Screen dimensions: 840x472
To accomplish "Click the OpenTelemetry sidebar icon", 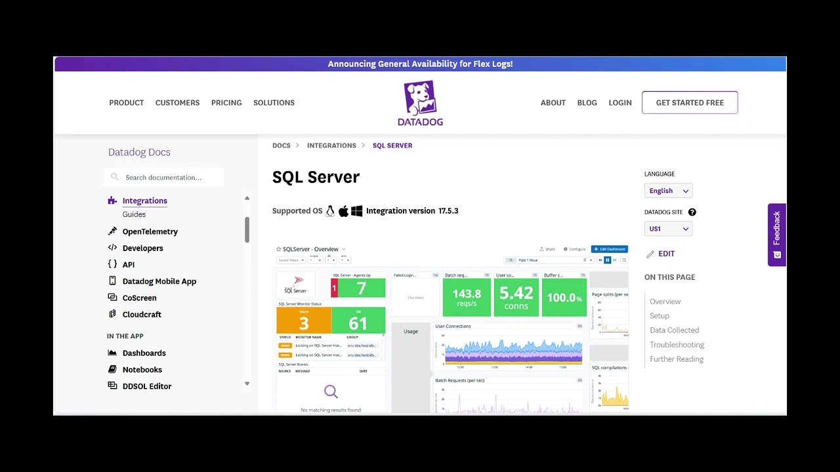I will click(x=112, y=231).
